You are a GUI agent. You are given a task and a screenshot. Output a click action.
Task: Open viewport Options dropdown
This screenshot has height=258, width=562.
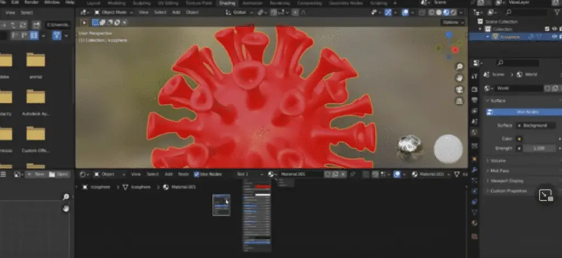[453, 22]
